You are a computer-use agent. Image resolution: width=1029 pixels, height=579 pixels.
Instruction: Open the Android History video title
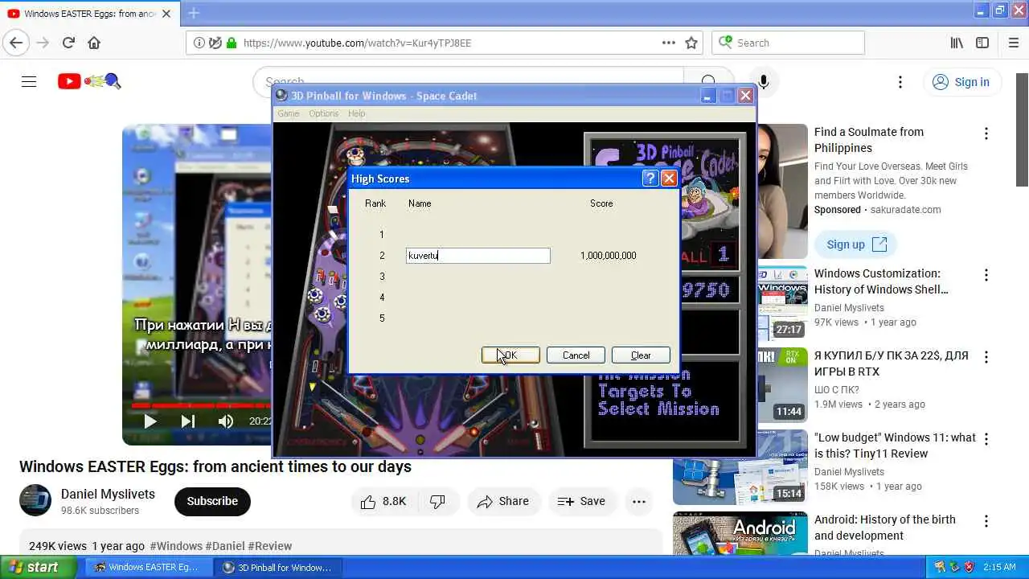(x=885, y=528)
